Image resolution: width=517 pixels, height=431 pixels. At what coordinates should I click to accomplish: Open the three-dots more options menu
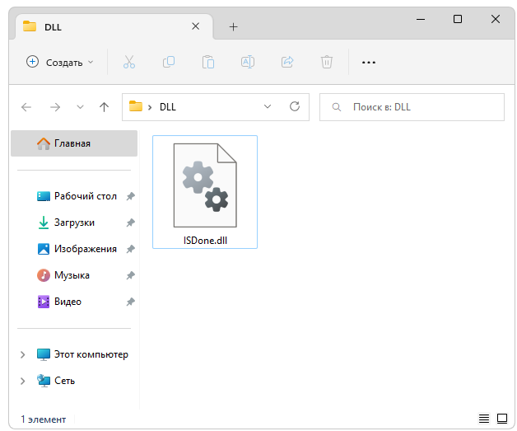click(369, 62)
